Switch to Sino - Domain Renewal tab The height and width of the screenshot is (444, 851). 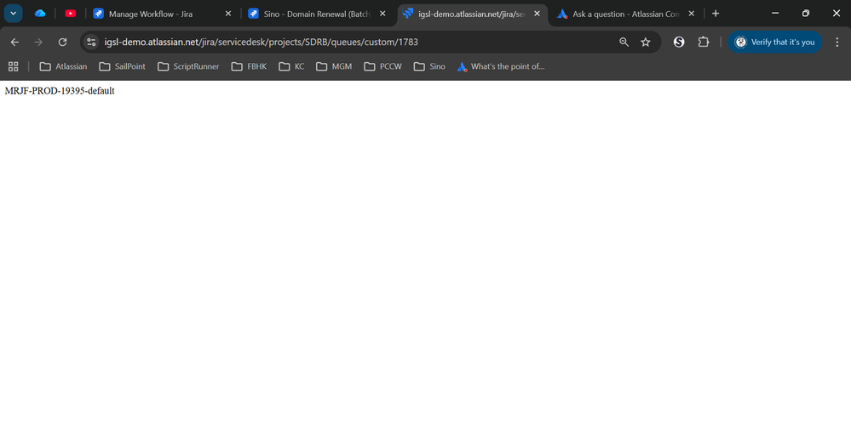316,14
